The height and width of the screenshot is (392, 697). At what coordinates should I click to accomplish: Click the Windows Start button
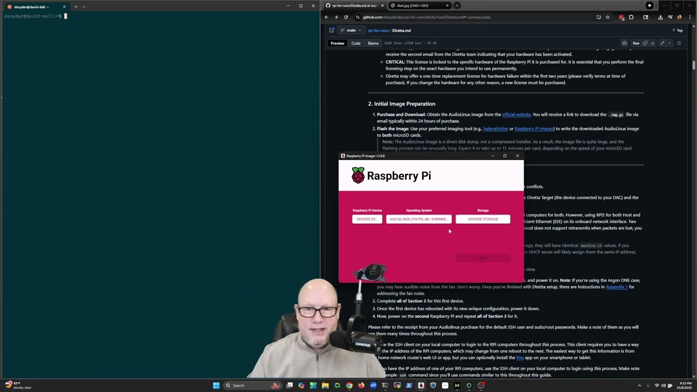[216, 385]
